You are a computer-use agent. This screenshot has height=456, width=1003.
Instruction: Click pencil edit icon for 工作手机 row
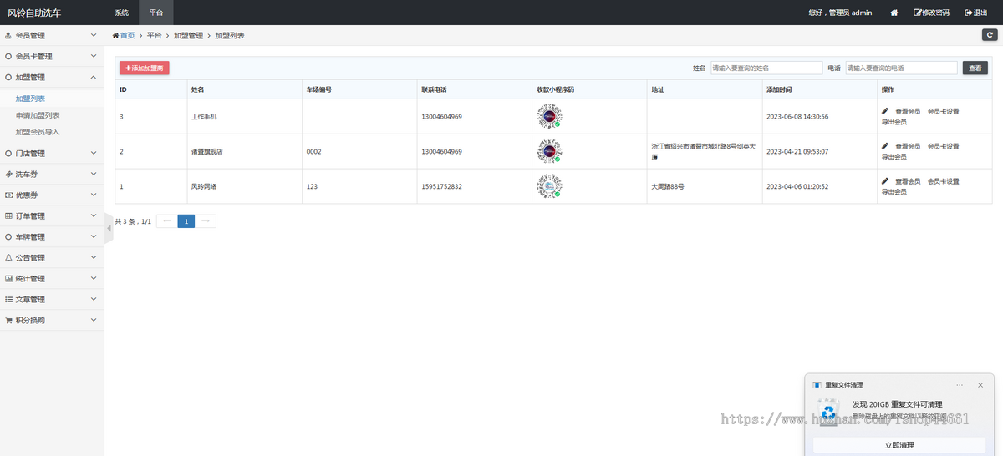click(x=885, y=111)
